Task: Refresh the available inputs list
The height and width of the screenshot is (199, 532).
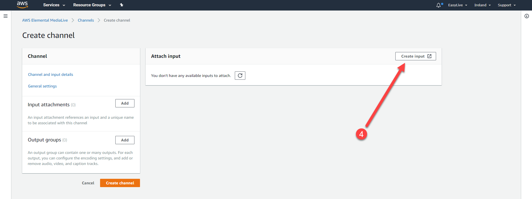Action: coord(240,76)
